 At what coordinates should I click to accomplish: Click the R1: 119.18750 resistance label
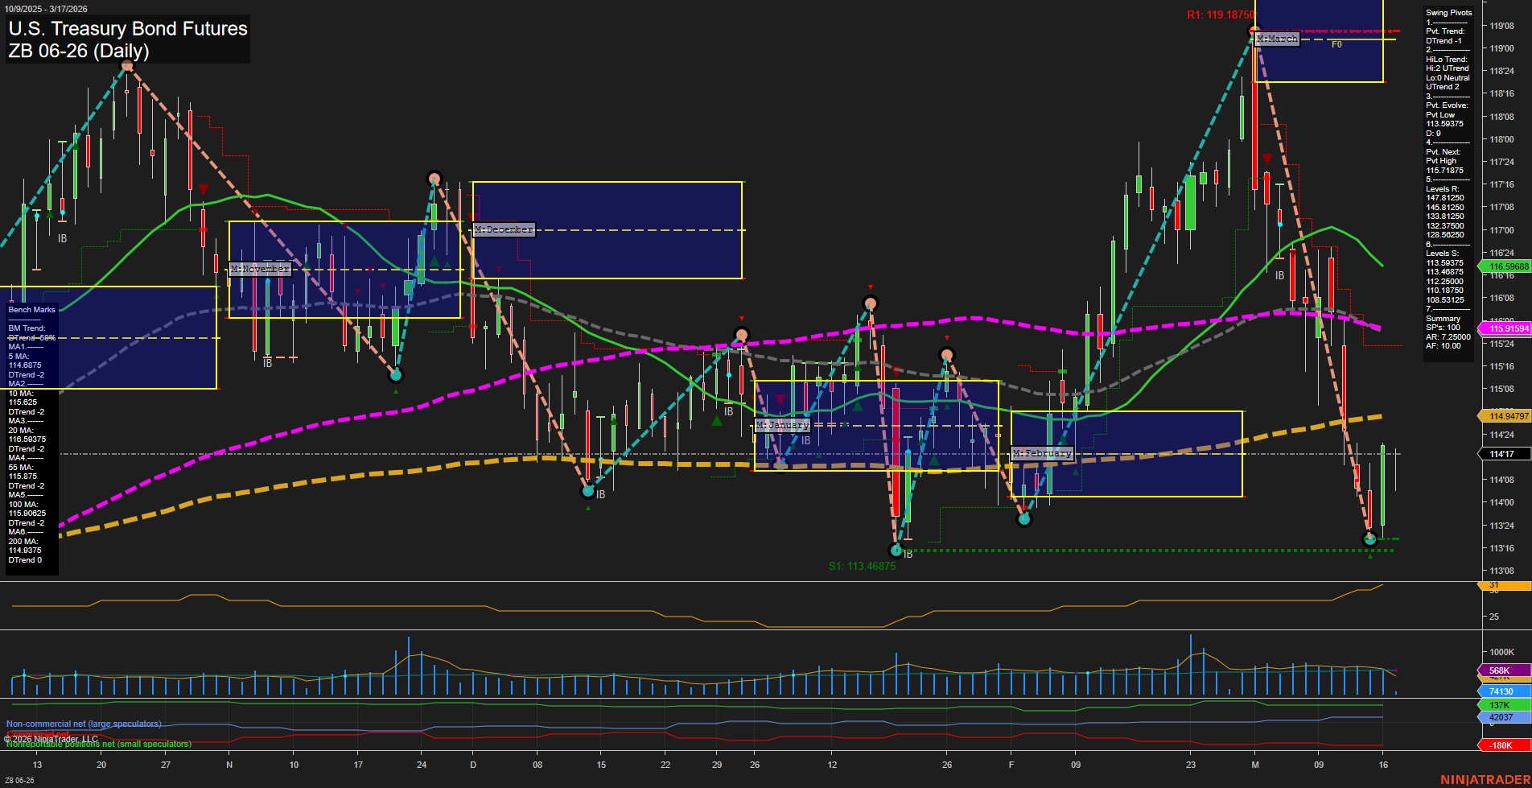(x=1220, y=14)
